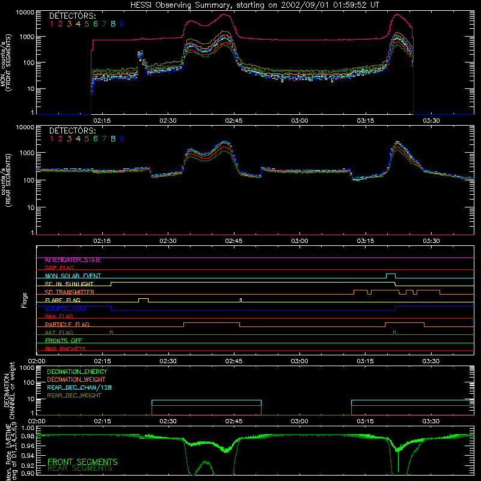Screen dimensions: 481x481
Task: Click the REAR_DEC_WEIGHT legend entry
Action: 74,396
